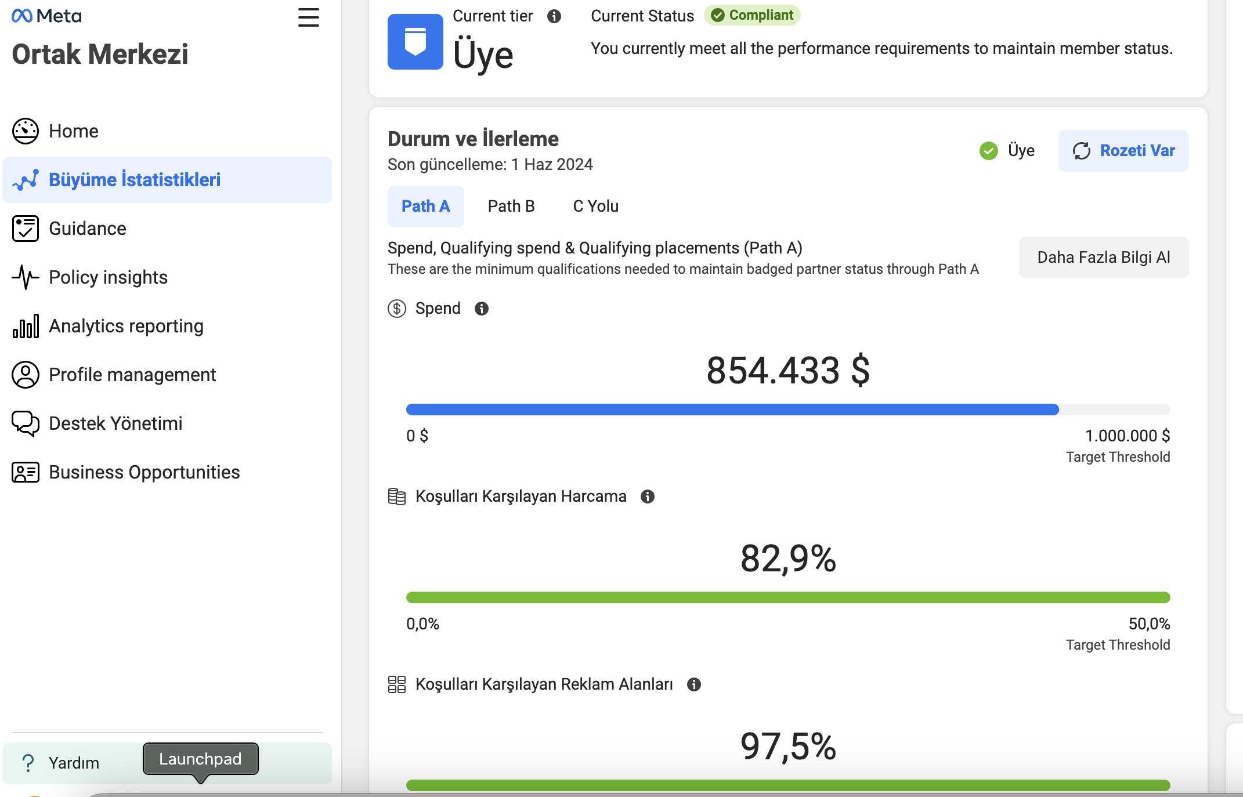Click the Destek Yönetimi chat icon
The image size is (1243, 797).
[26, 423]
